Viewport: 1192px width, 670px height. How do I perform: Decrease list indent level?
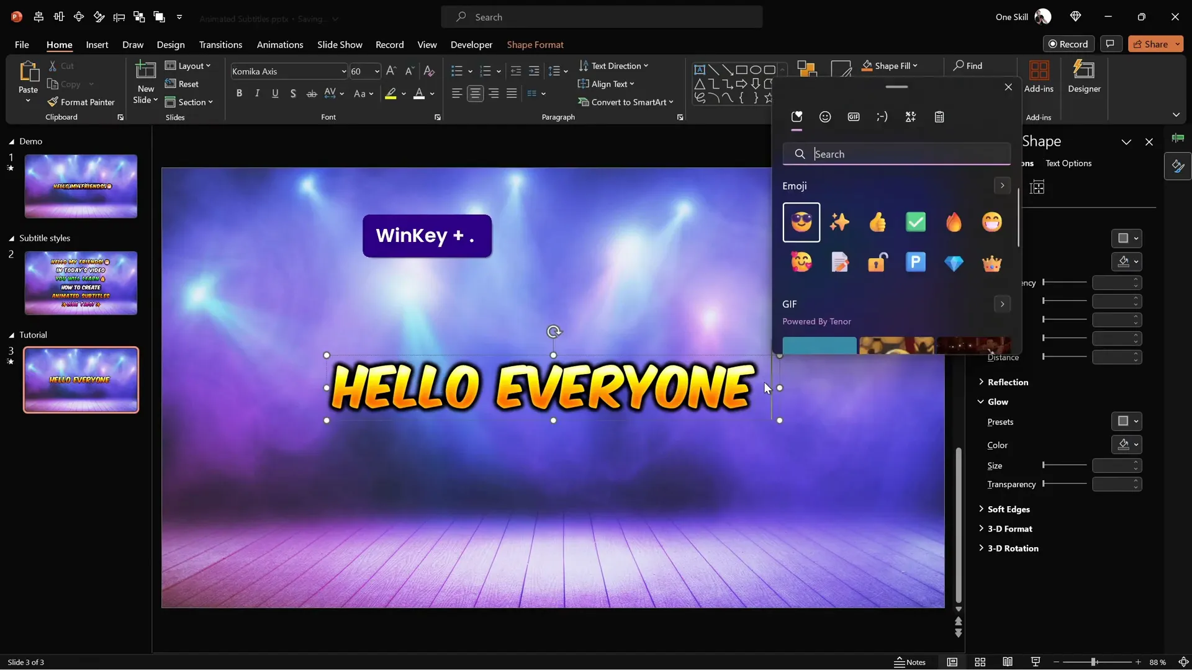(515, 71)
